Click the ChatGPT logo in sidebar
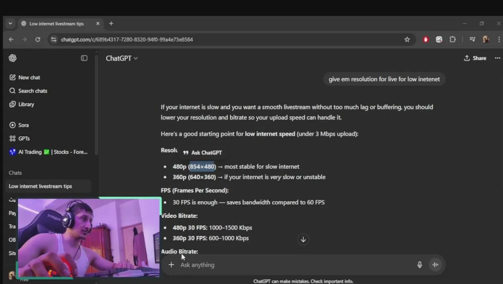 [13, 58]
